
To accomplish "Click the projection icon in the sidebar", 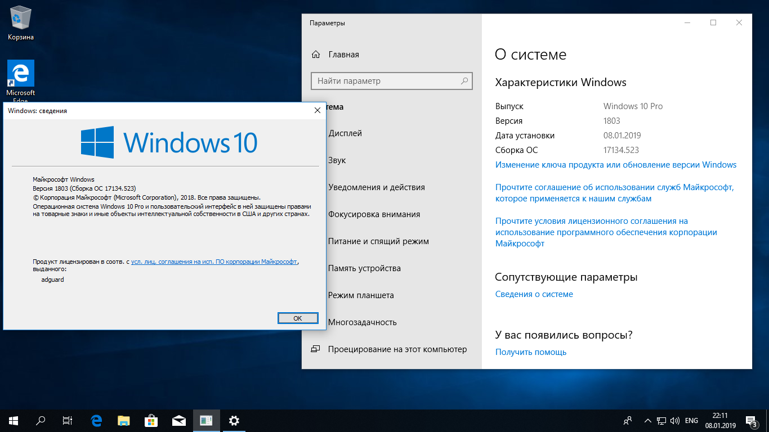I will (x=316, y=349).
